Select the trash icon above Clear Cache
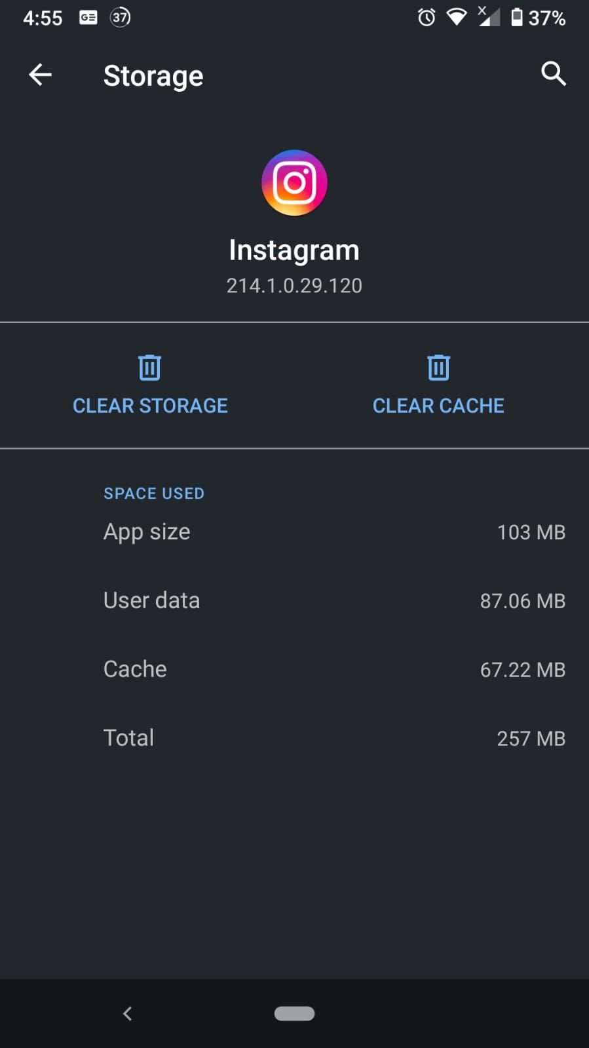This screenshot has width=589, height=1048. (438, 367)
